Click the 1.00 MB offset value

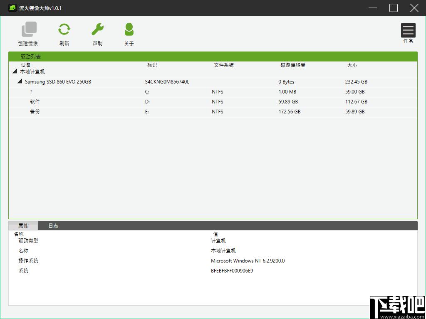click(287, 92)
